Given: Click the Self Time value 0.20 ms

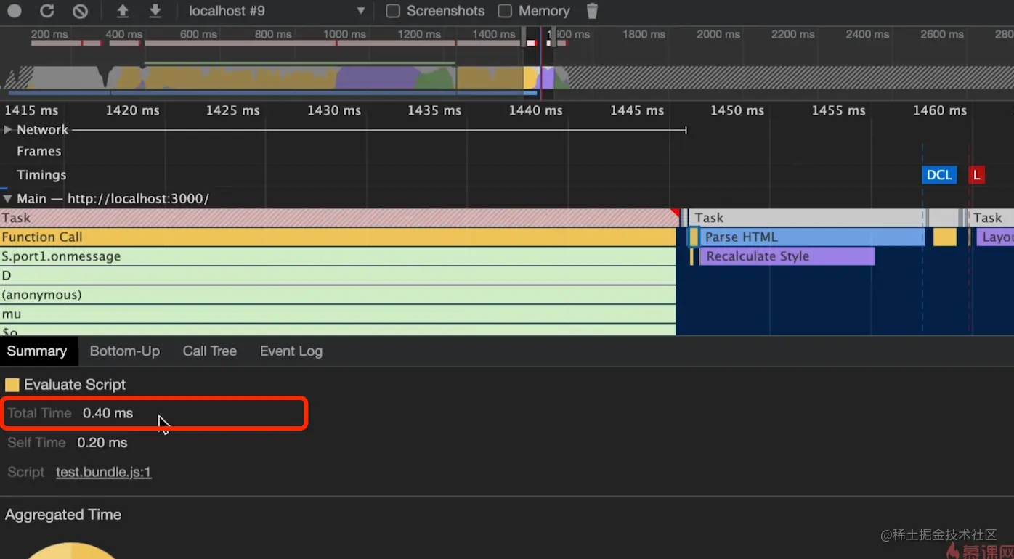Looking at the screenshot, I should (102, 443).
